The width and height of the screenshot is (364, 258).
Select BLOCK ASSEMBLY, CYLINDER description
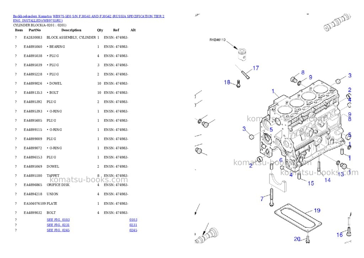[71, 37]
